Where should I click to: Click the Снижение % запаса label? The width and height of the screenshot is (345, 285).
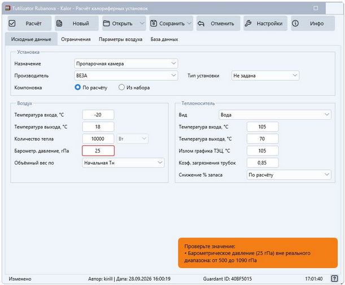[x=200, y=175]
